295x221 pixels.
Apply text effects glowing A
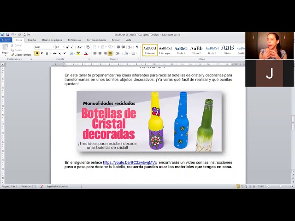[x=71, y=53]
